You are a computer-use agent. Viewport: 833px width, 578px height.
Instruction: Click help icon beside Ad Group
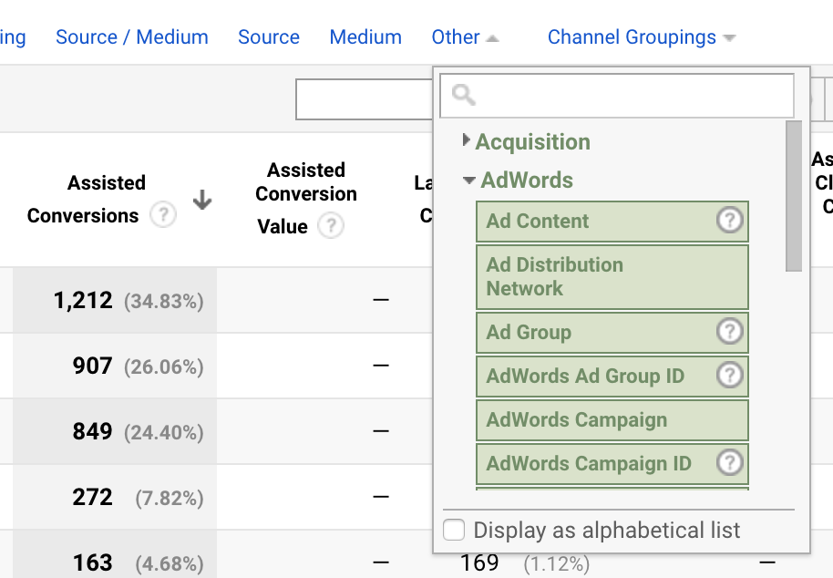click(729, 332)
